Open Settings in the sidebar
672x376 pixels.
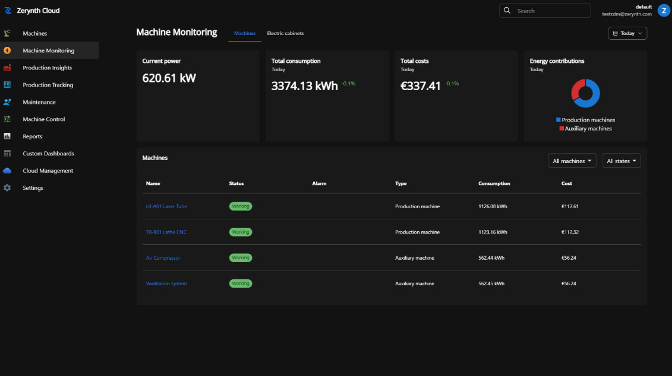(49, 188)
